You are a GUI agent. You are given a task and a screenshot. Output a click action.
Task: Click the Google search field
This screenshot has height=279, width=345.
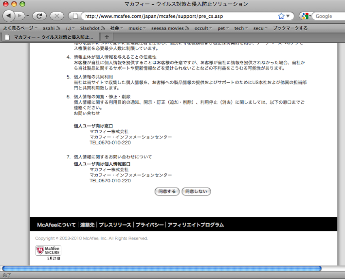(x=329, y=16)
